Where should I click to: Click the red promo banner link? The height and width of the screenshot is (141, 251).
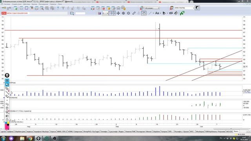[15, 13]
